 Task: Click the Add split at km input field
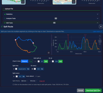coord(37,61)
